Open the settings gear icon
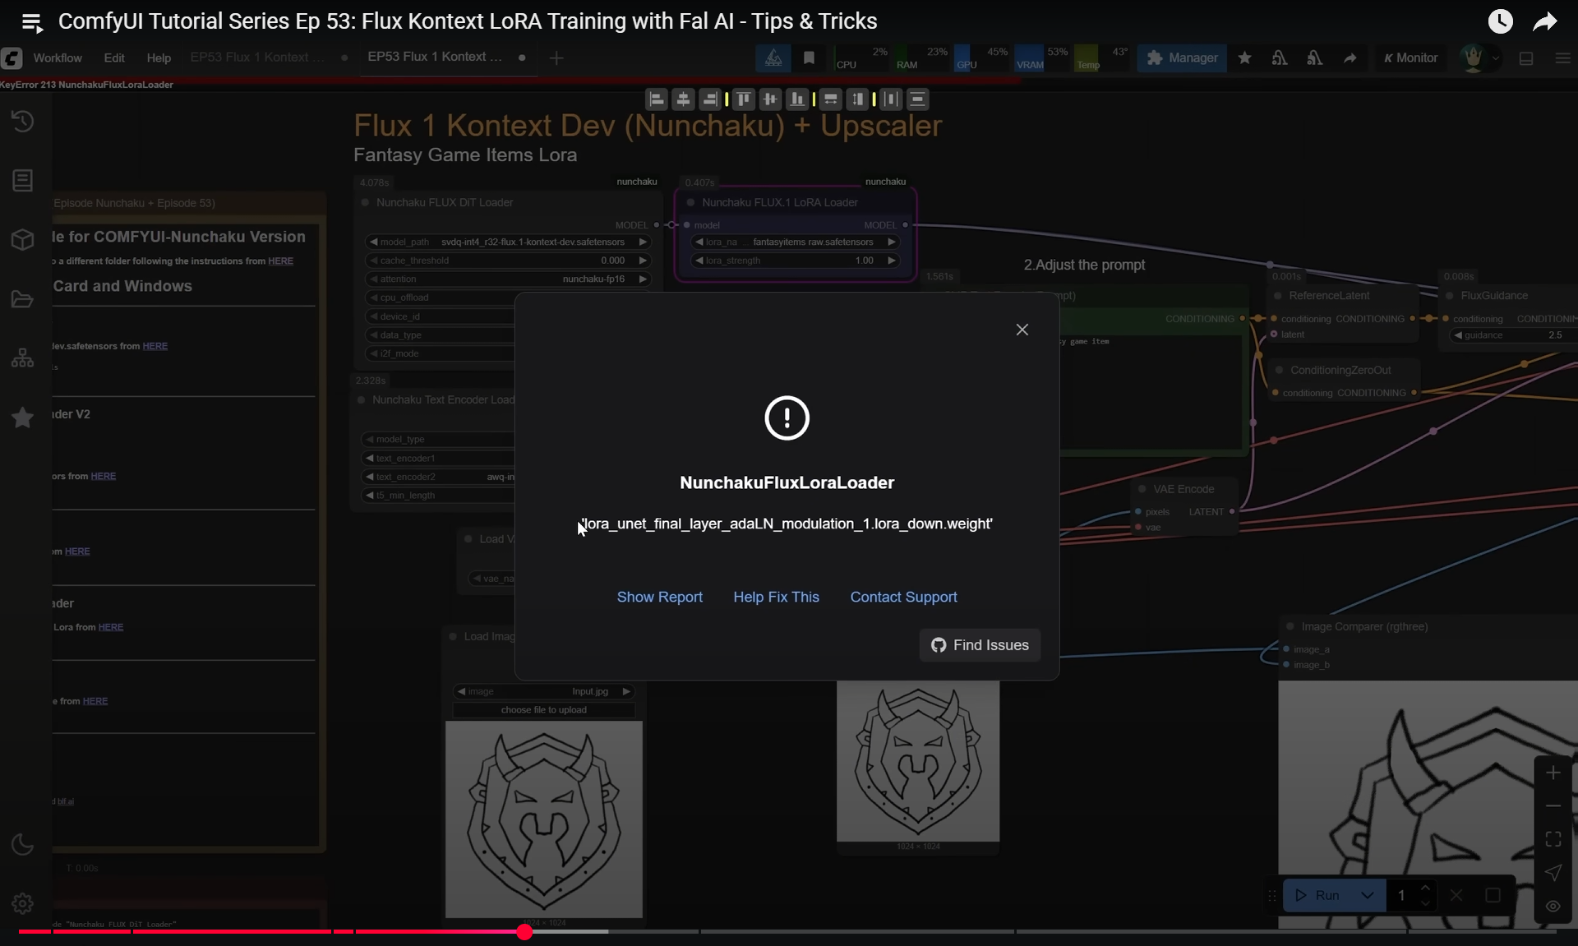The width and height of the screenshot is (1578, 946). tap(23, 903)
